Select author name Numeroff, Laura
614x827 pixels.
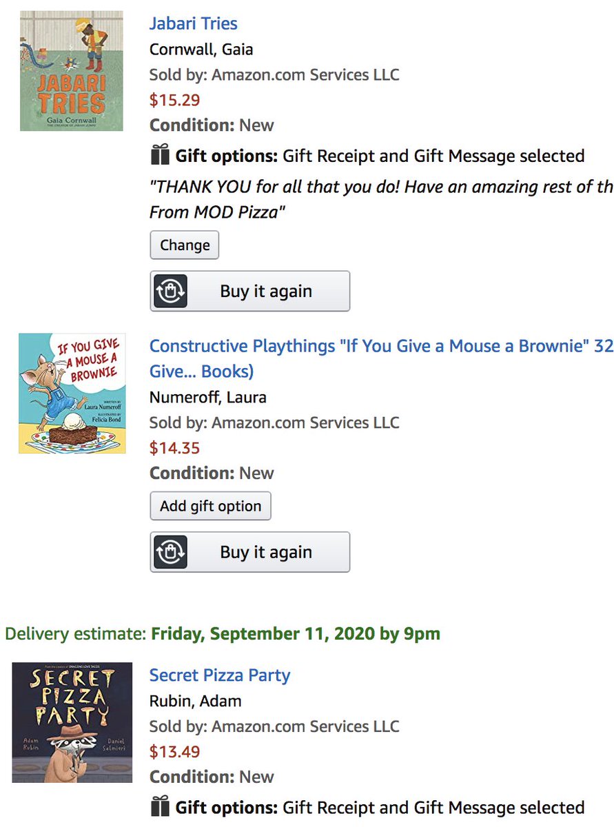click(208, 398)
